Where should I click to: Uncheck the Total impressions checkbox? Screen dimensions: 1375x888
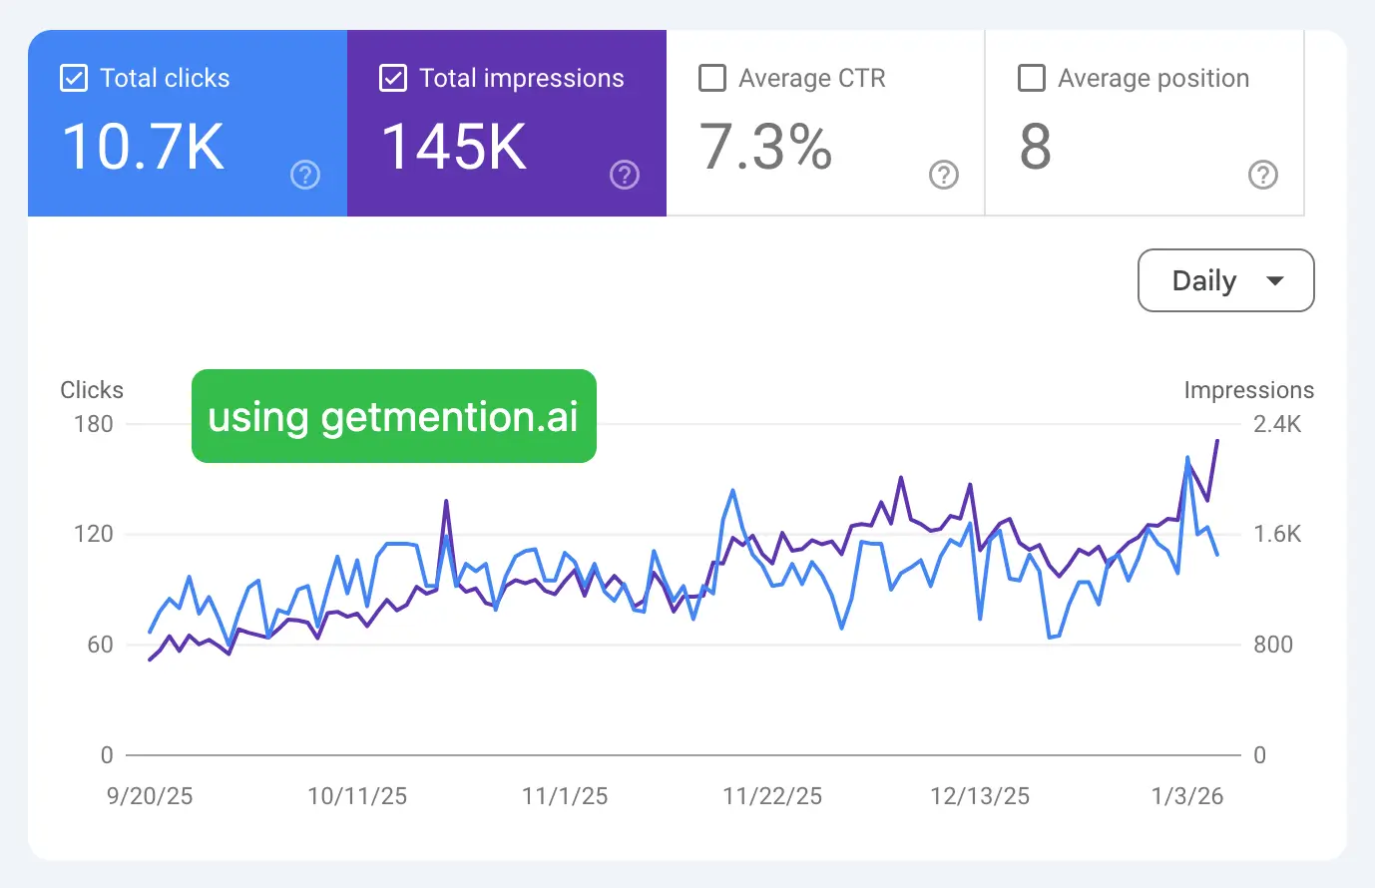[393, 78]
